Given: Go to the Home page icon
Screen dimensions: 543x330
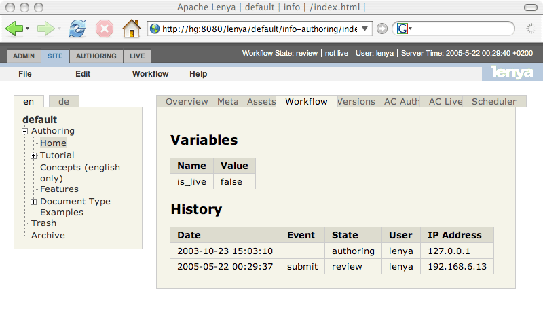Looking at the screenshot, I should 131,29.
